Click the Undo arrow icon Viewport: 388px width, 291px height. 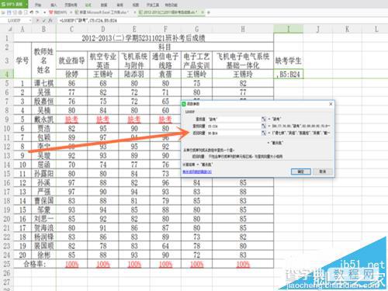31,12
